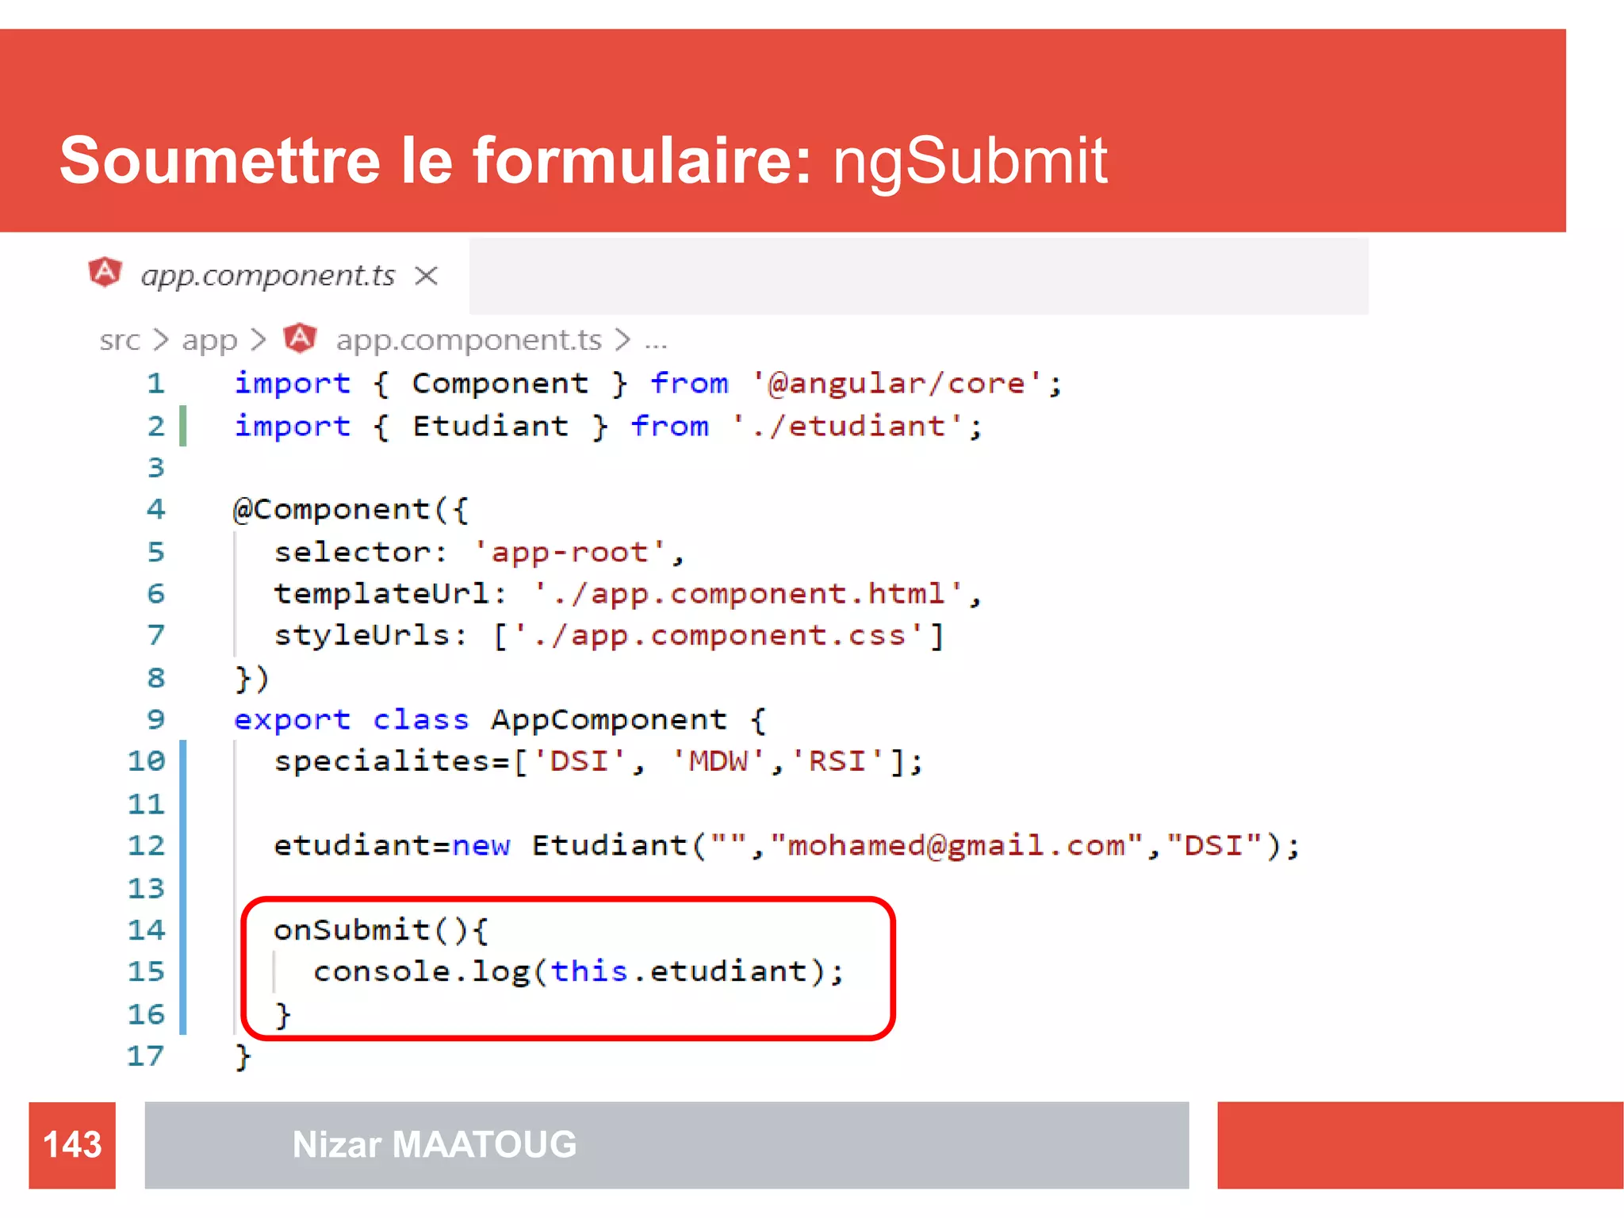
Task: Open the src breadcrumb segment
Action: [x=120, y=340]
